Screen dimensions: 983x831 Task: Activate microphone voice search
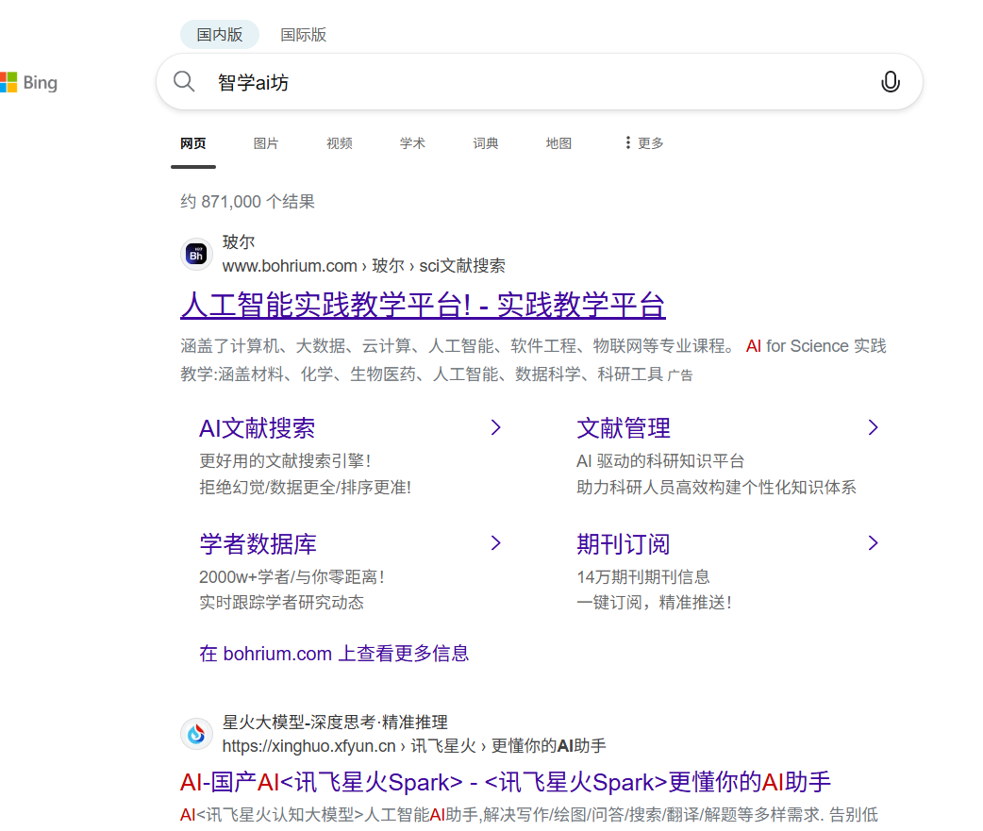(x=890, y=82)
